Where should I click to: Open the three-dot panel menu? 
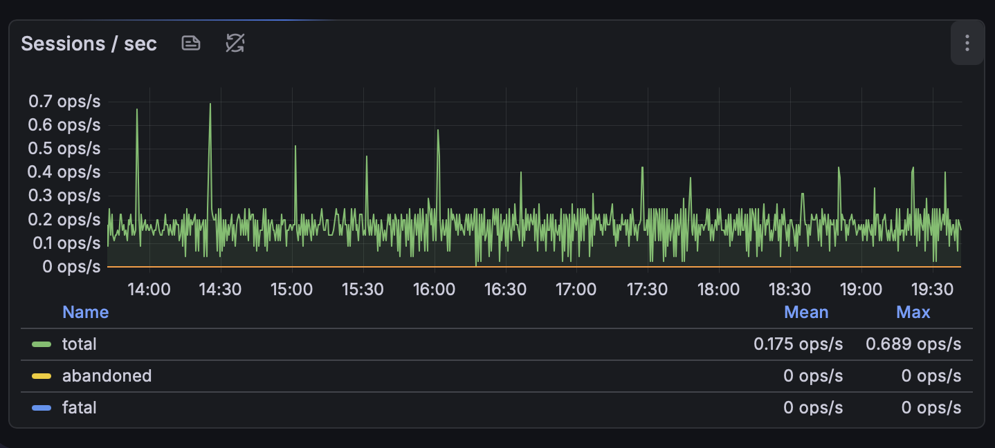click(967, 44)
